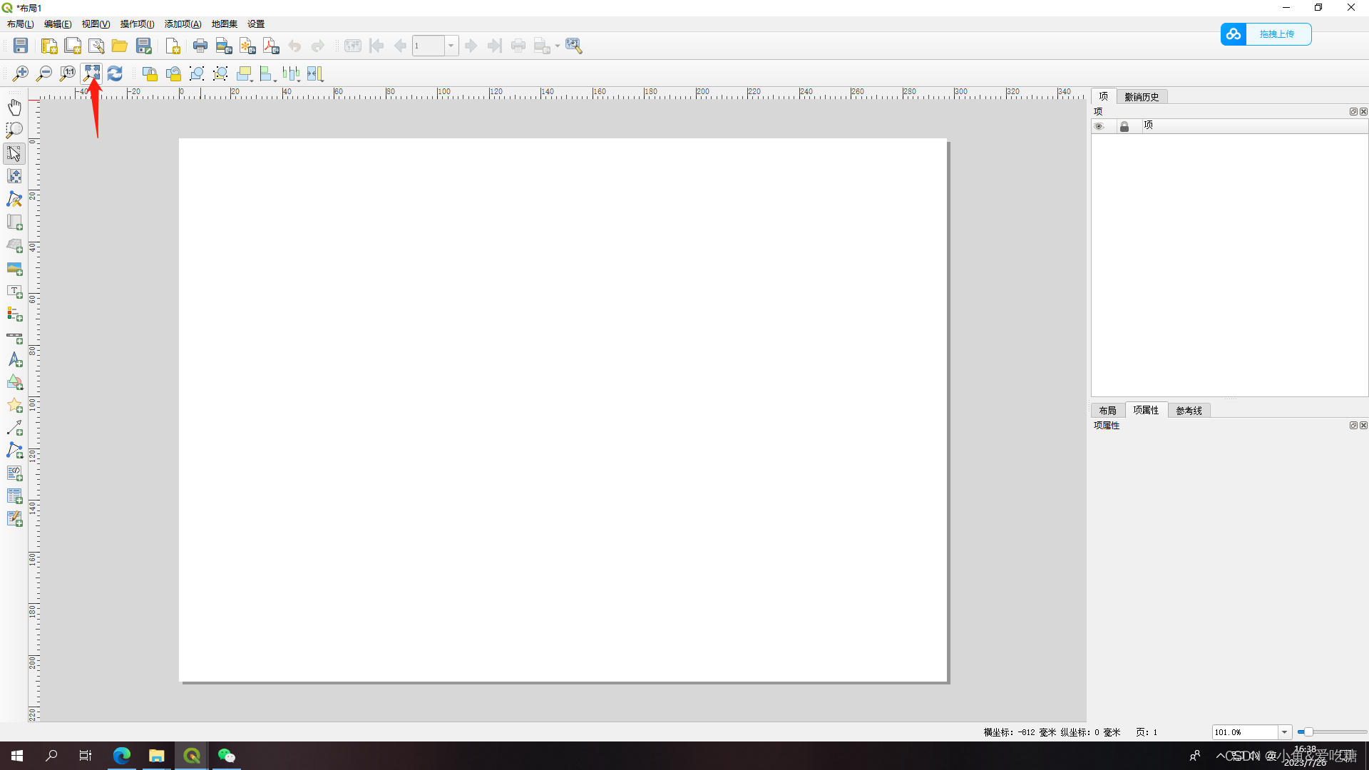
Task: Click the 拖拽上传 button
Action: coord(1266,34)
